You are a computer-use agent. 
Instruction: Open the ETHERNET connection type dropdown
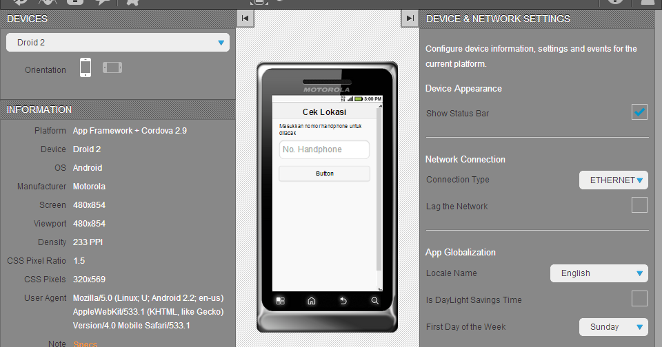(x=614, y=180)
